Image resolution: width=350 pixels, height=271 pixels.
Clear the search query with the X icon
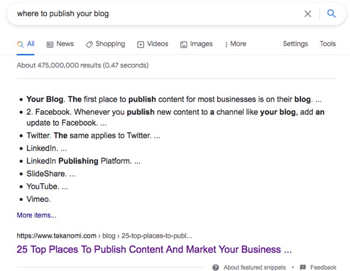[x=308, y=14]
